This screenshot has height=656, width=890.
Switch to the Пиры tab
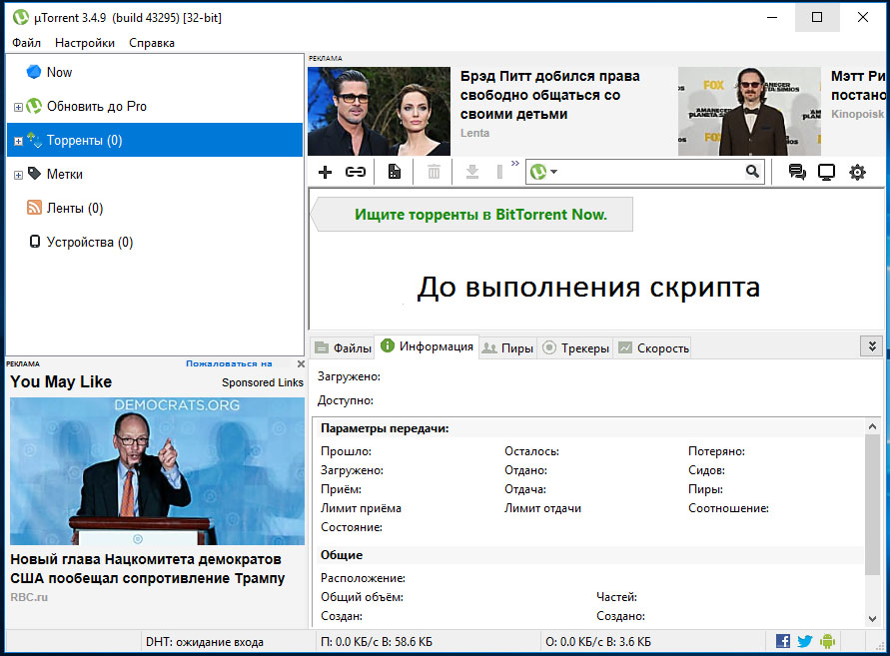pyautogui.click(x=507, y=347)
